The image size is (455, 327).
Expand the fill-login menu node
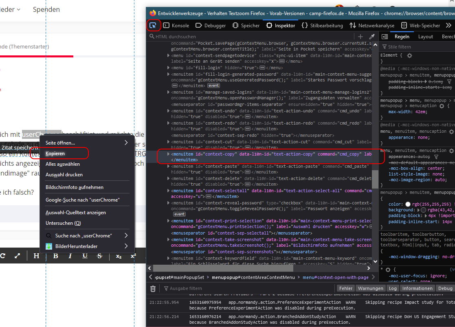pyautogui.click(x=168, y=68)
